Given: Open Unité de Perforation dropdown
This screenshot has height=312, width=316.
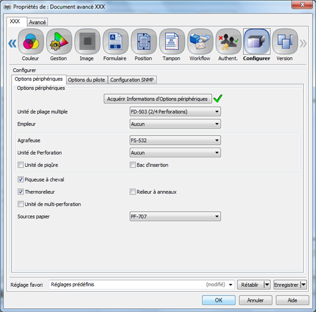Looking at the screenshot, I should (175, 152).
